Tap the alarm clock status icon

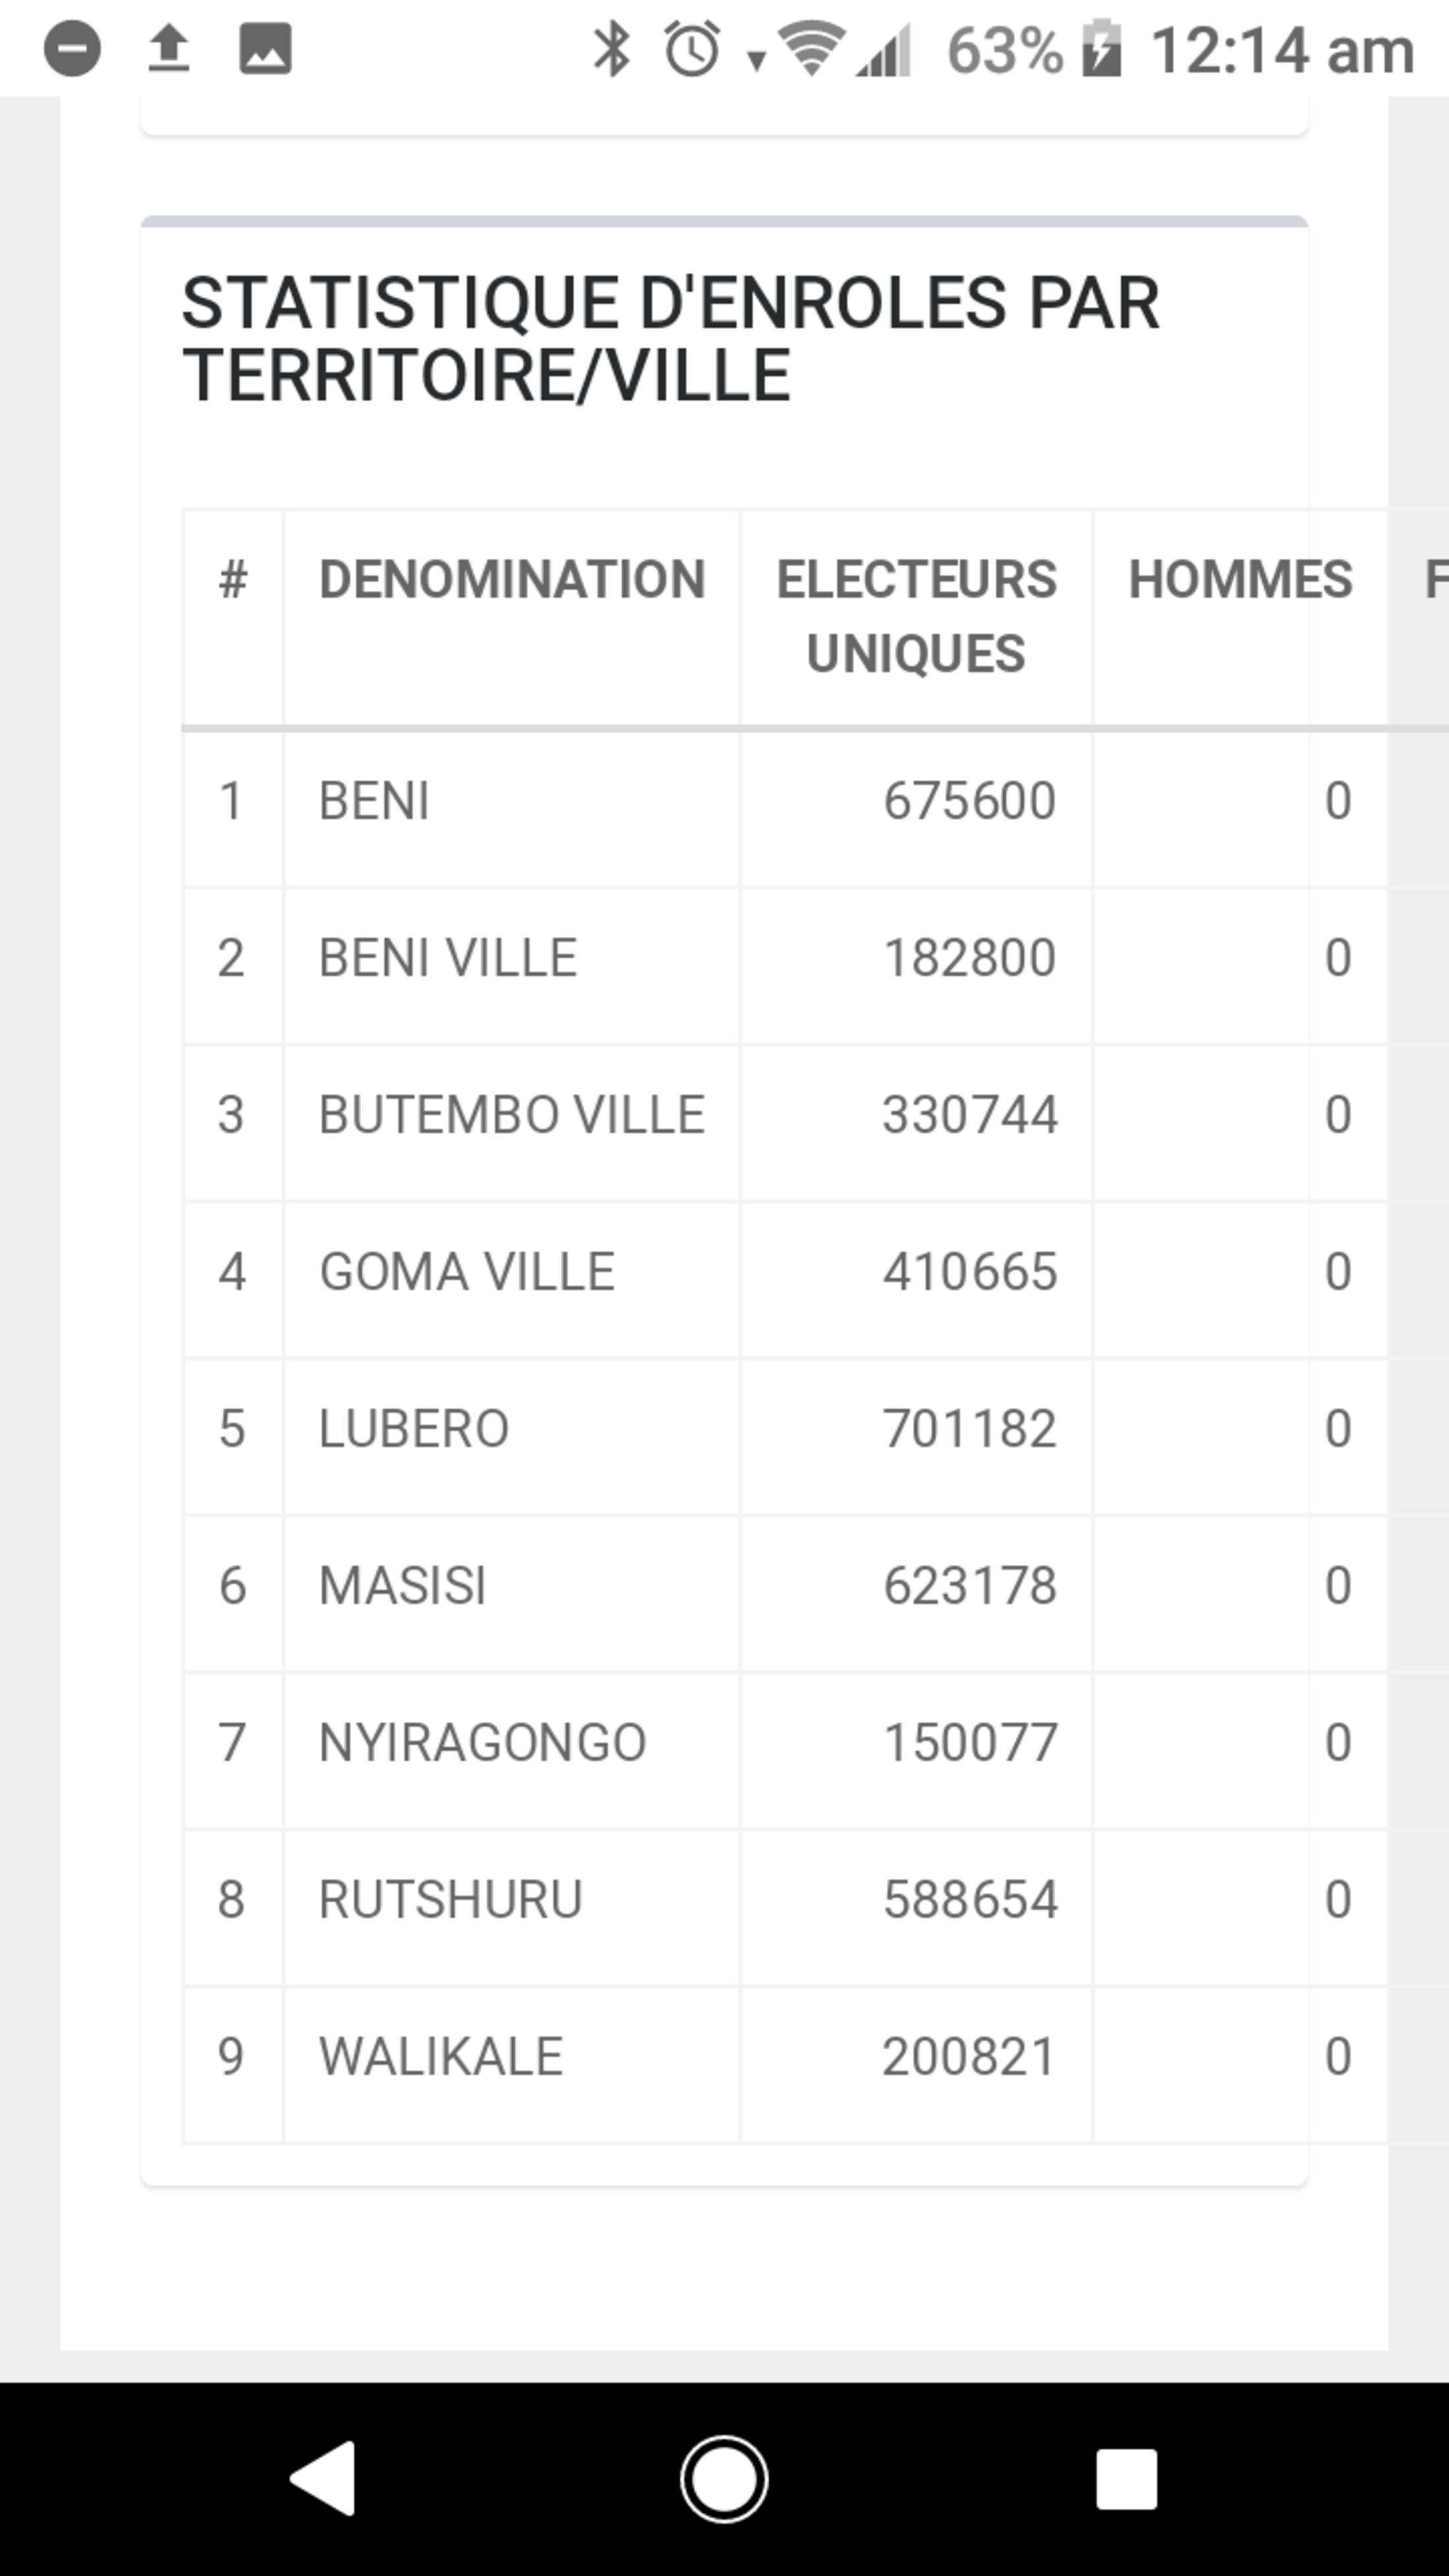(x=692, y=48)
